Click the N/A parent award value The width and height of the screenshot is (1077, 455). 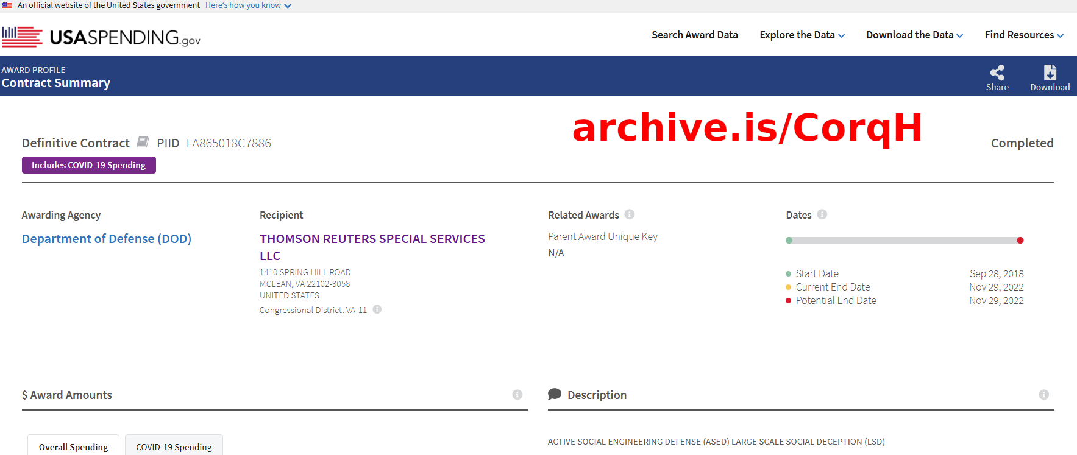[x=556, y=253]
